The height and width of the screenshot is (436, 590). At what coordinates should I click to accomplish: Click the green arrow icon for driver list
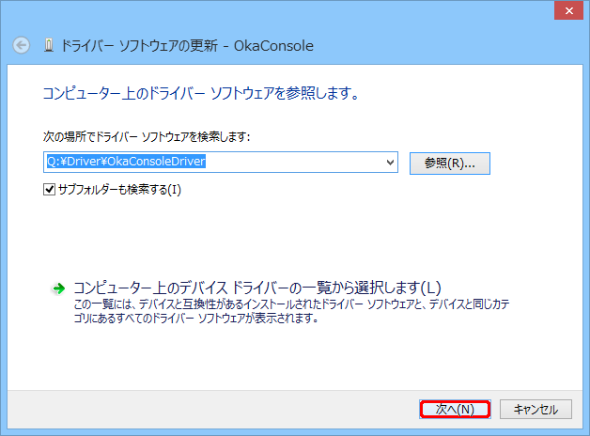58,288
